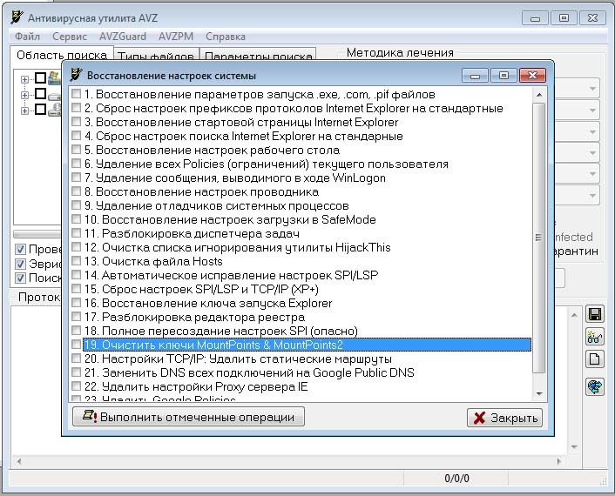Viewport: 615px width, 496px height.
Task: Open the AVZGuard menu
Action: pyautogui.click(x=122, y=37)
